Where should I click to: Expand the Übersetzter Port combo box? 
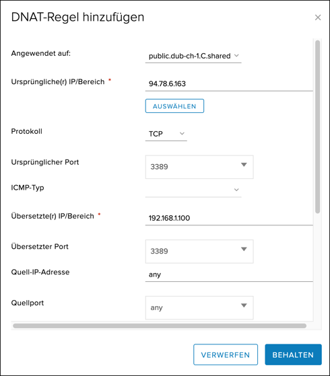199,252
